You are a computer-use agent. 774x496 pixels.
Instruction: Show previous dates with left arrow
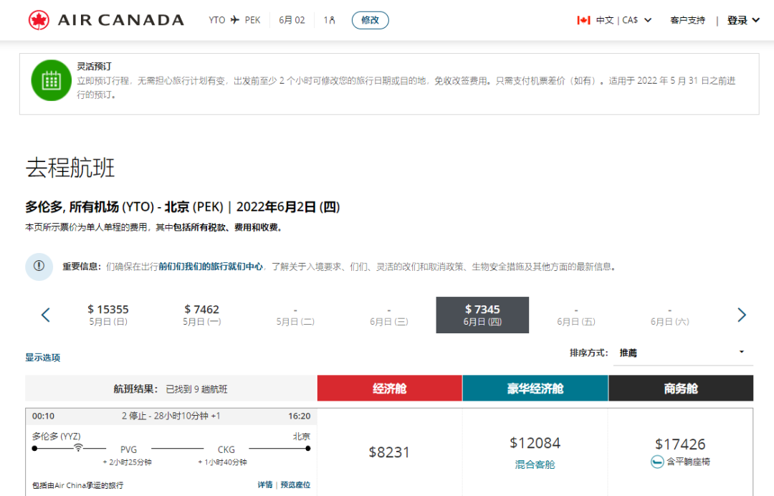coord(45,315)
